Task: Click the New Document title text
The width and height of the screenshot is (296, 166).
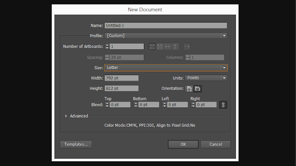Action: [145, 10]
